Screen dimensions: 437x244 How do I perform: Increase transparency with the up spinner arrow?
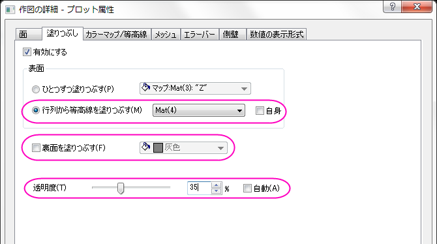click(x=217, y=185)
